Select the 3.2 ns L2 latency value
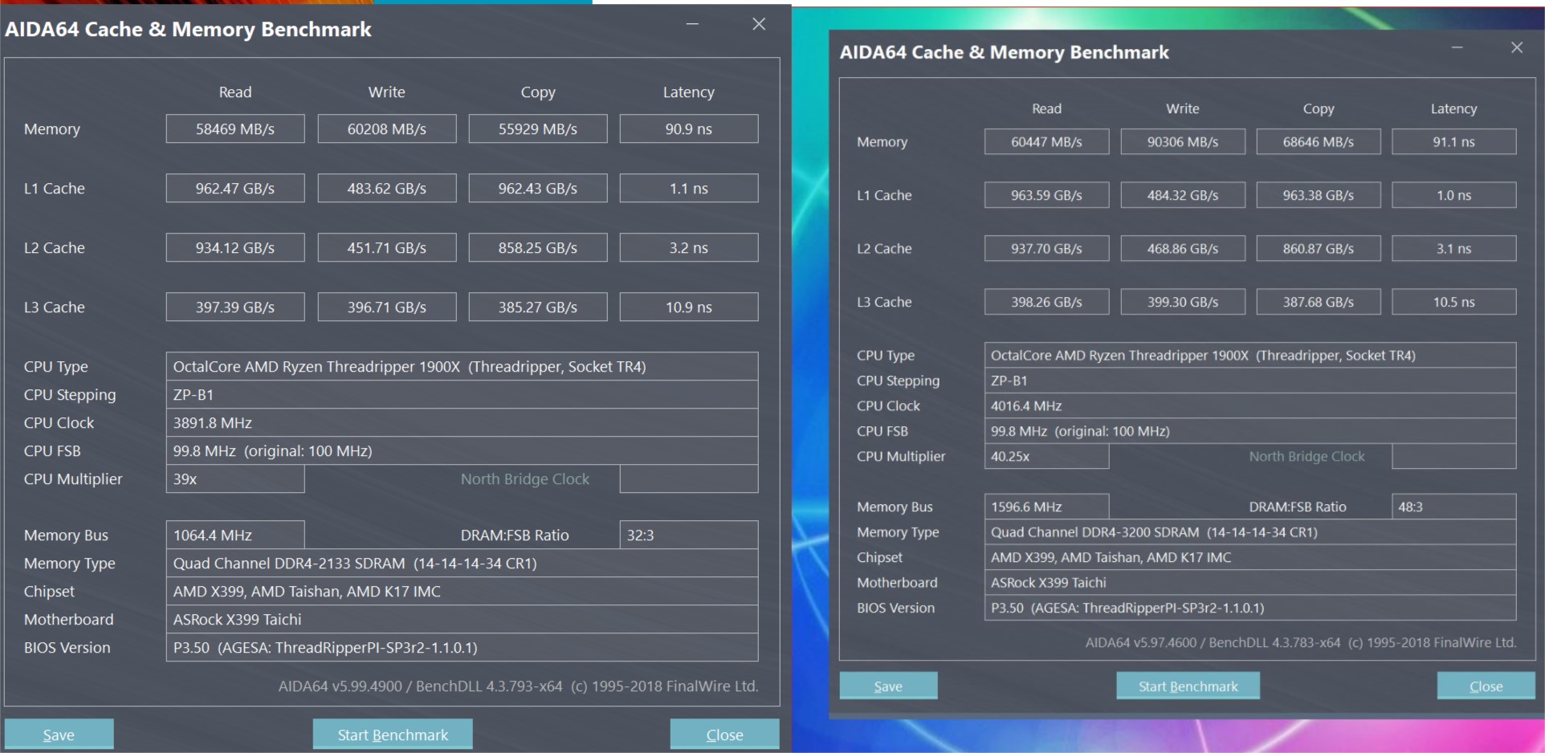This screenshot has height=753, width=1545. pos(689,247)
